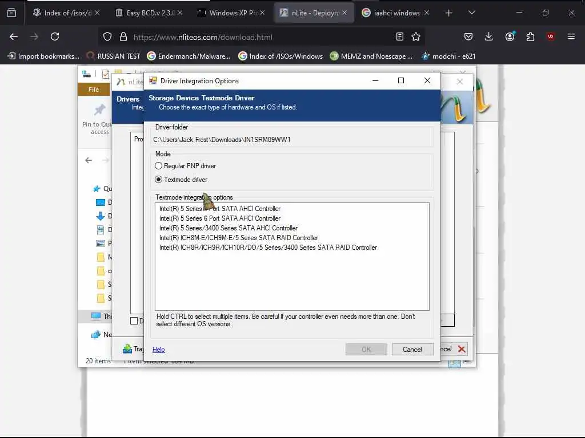
Task: Click the nLite Tray icon
Action: [x=127, y=349]
